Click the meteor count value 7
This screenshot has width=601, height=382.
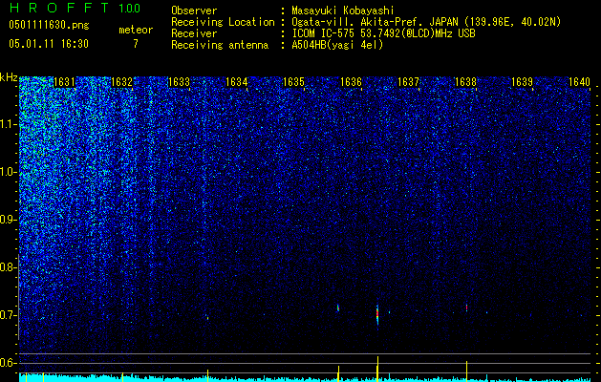tap(136, 44)
